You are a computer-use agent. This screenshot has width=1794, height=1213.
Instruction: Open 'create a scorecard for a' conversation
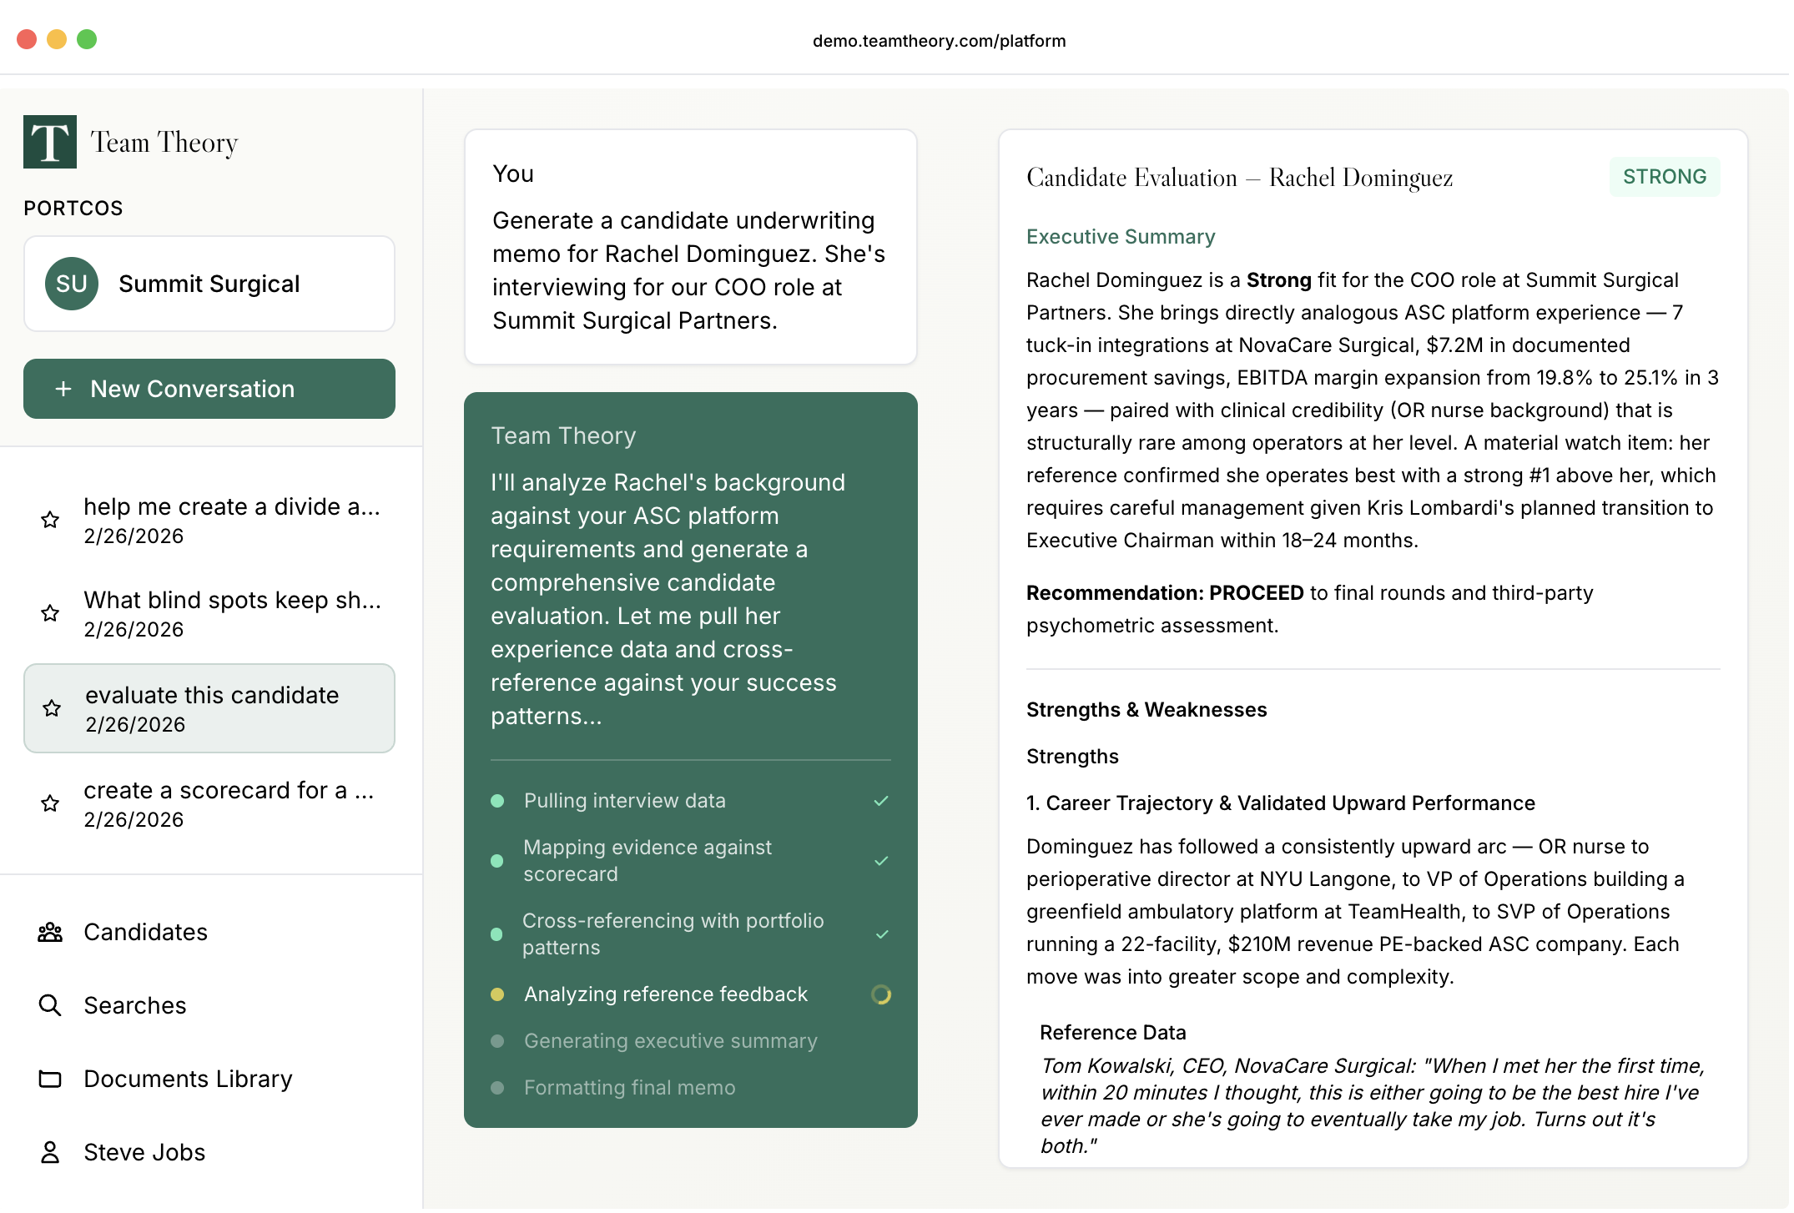[229, 804]
